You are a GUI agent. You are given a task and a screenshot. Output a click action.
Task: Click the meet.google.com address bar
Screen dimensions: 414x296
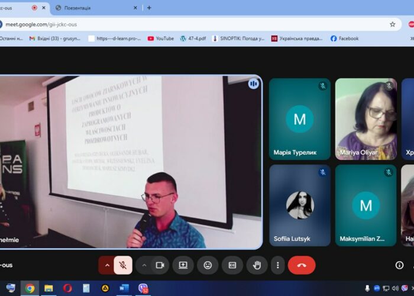coord(177,24)
